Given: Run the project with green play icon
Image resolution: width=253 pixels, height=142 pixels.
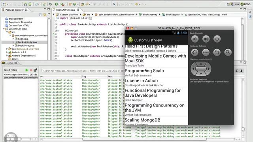Looking at the screenshot, I should click(56, 4).
